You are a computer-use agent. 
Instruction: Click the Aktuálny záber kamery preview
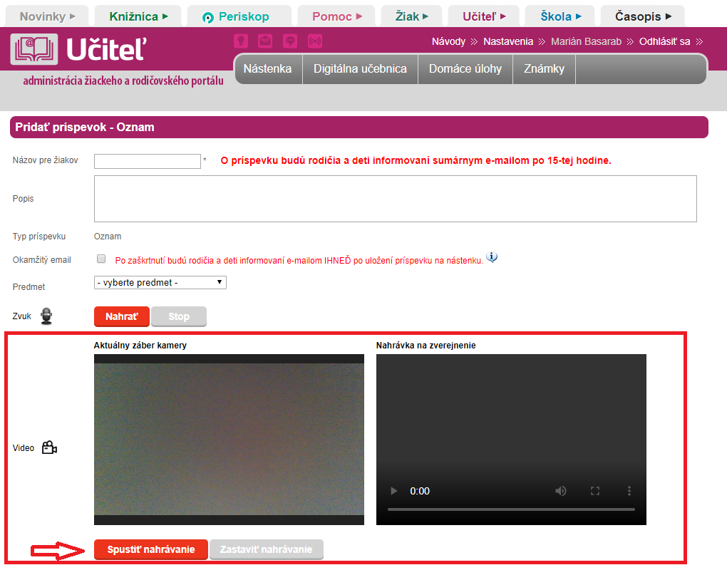229,440
